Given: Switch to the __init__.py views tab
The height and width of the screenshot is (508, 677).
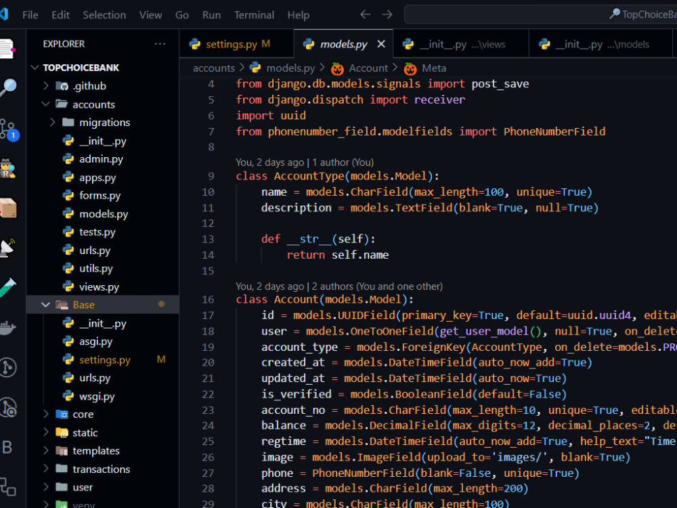Looking at the screenshot, I should pyautogui.click(x=460, y=44).
